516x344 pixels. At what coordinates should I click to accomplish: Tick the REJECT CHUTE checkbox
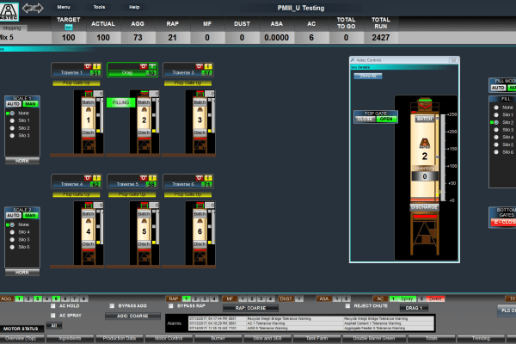click(347, 306)
